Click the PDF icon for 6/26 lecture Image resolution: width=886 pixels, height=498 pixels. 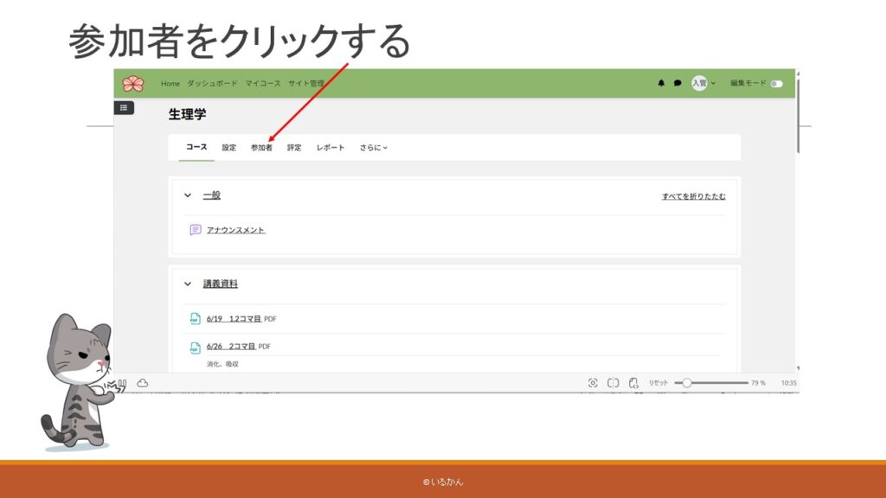pyautogui.click(x=195, y=348)
